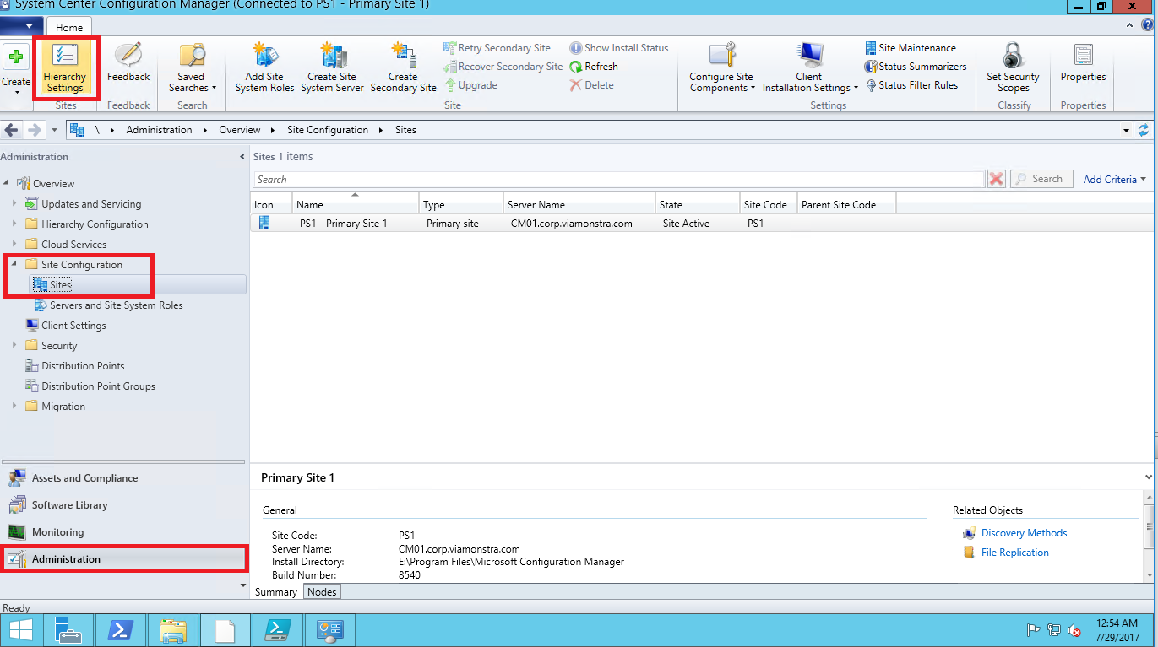Click into the Sites search box

point(618,179)
